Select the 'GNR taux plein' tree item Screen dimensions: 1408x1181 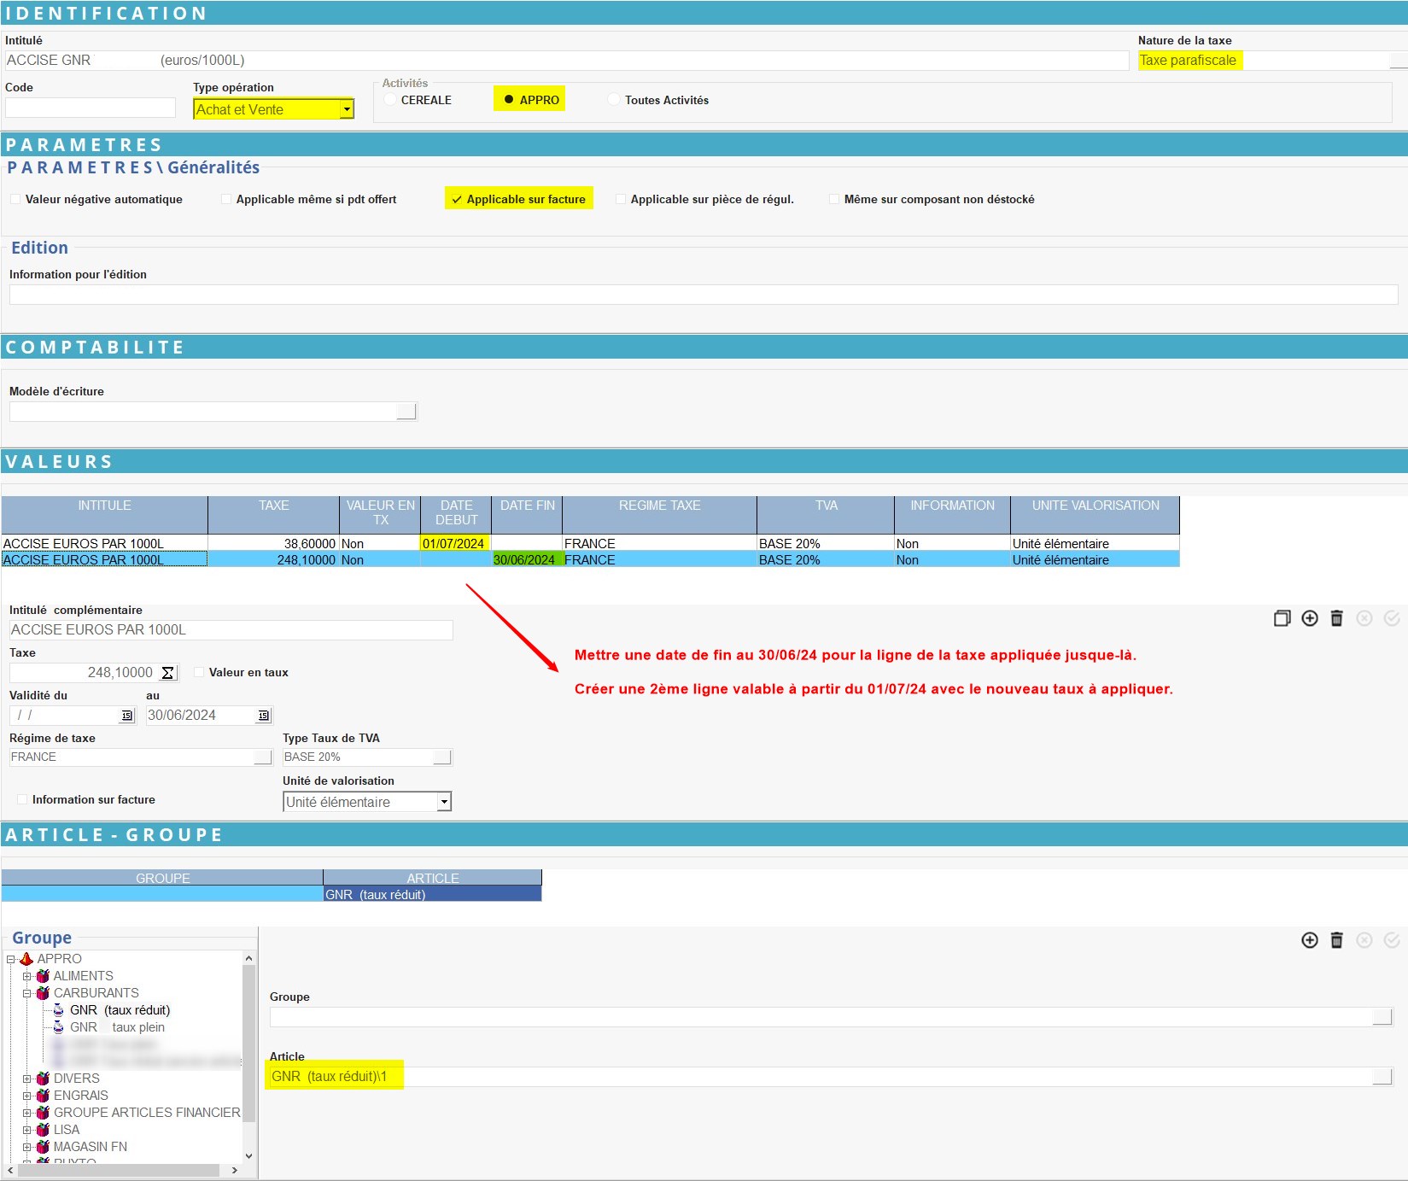click(x=117, y=1027)
